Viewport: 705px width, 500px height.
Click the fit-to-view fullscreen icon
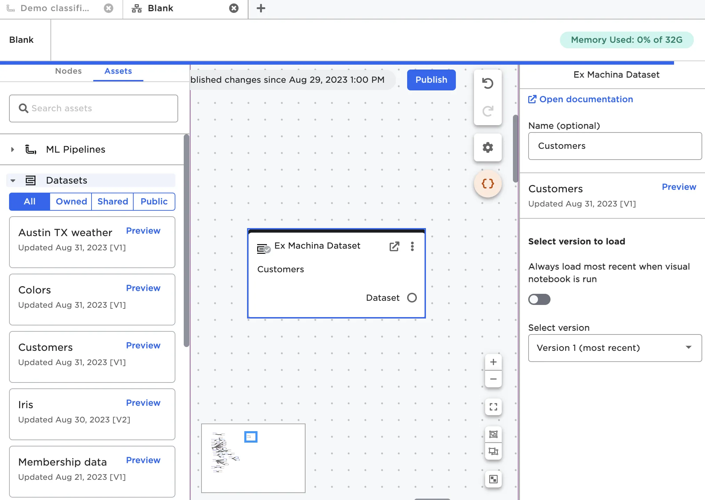tap(493, 407)
